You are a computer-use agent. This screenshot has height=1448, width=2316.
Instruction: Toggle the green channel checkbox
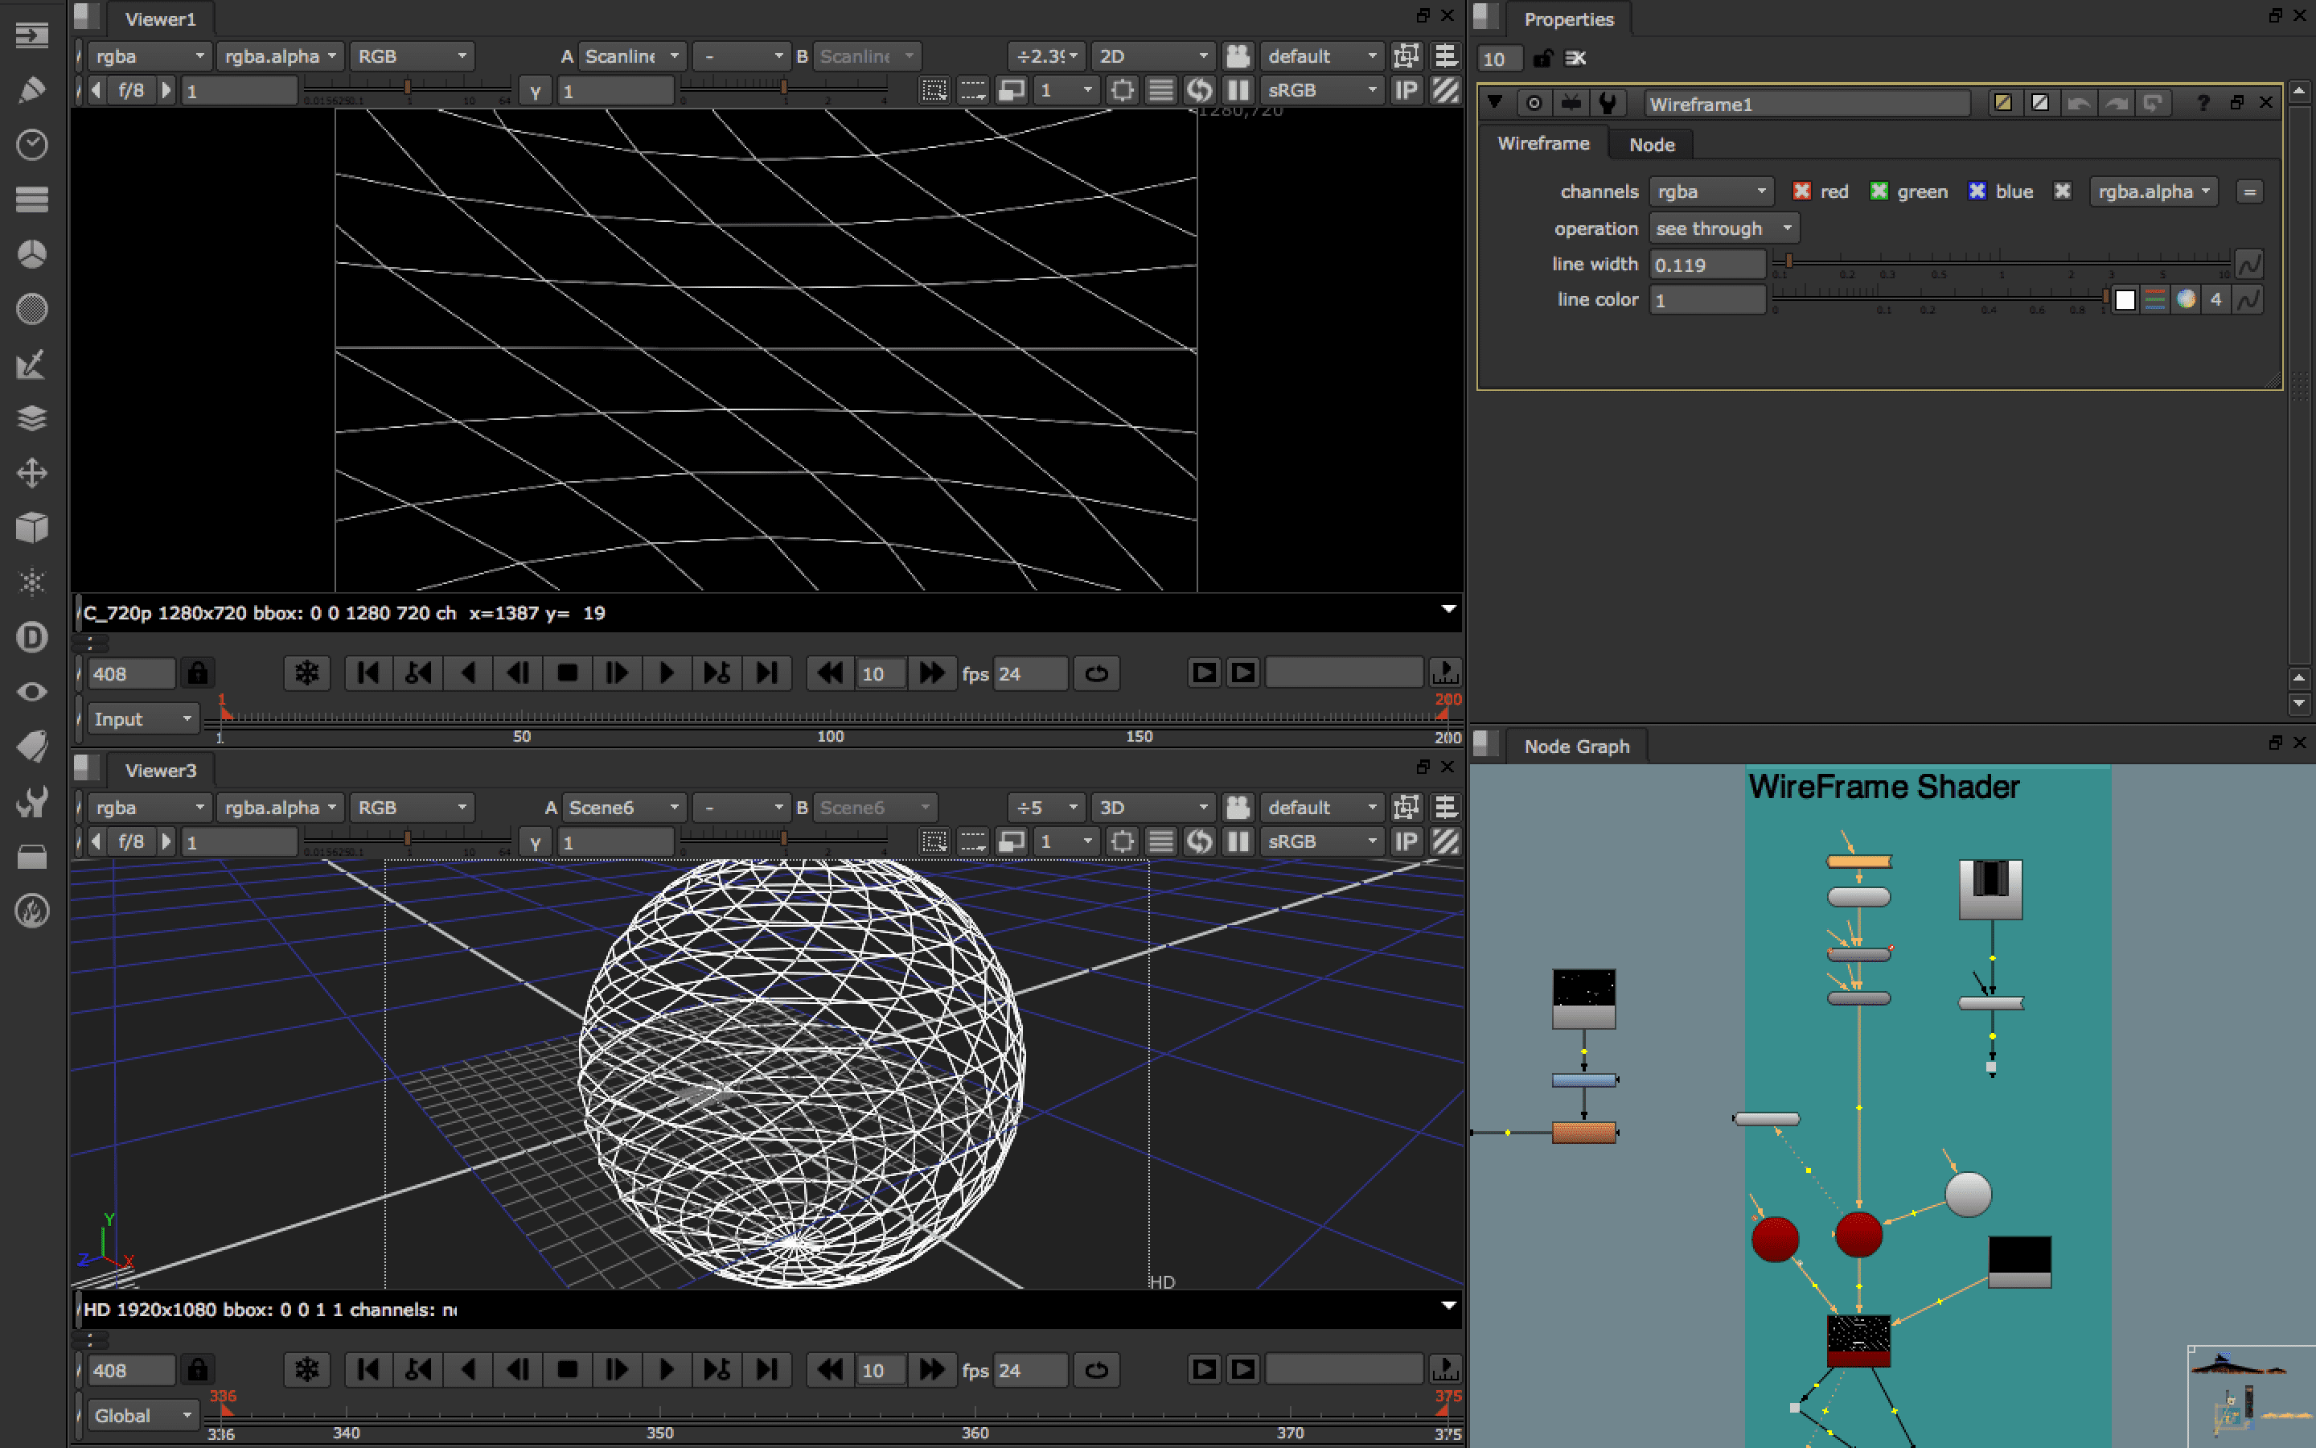pos(1879,191)
